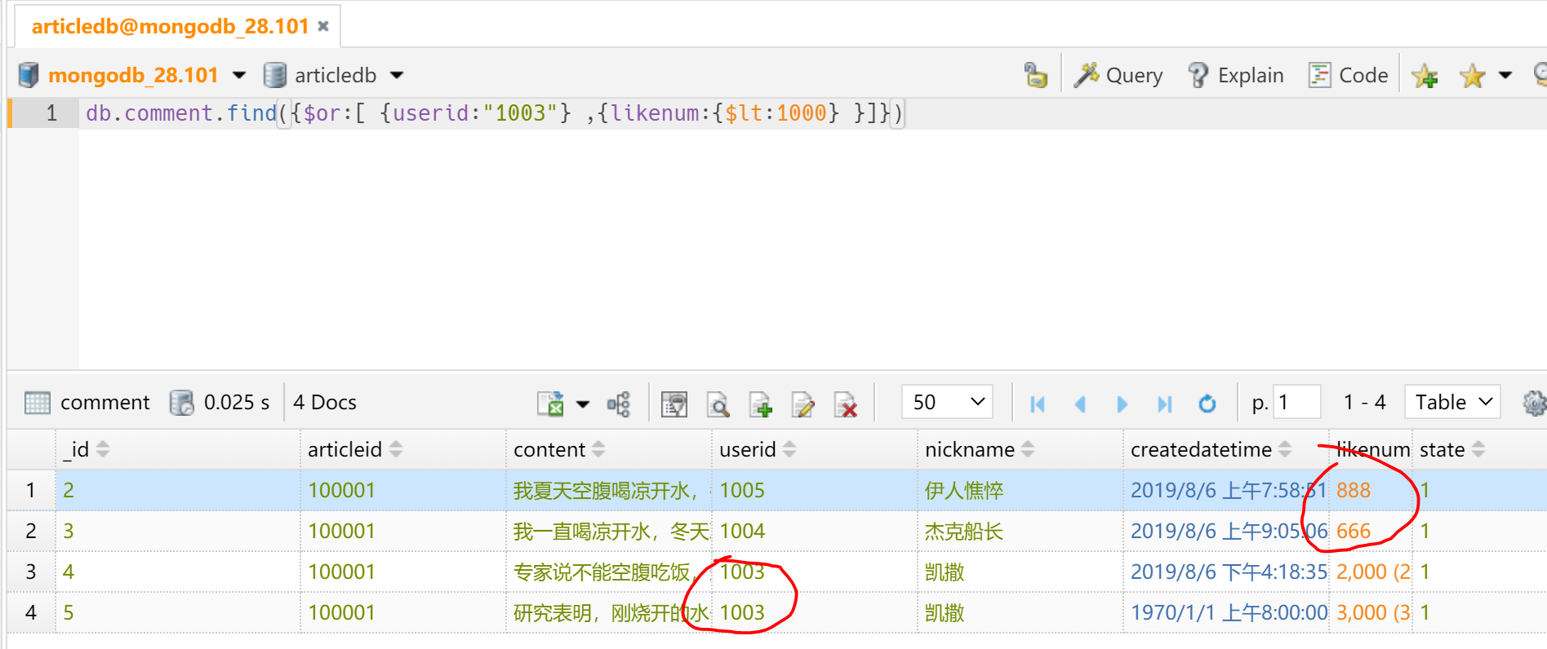Click the view document magnifier icon
Image resolution: width=1547 pixels, height=649 pixels.
pos(718,404)
